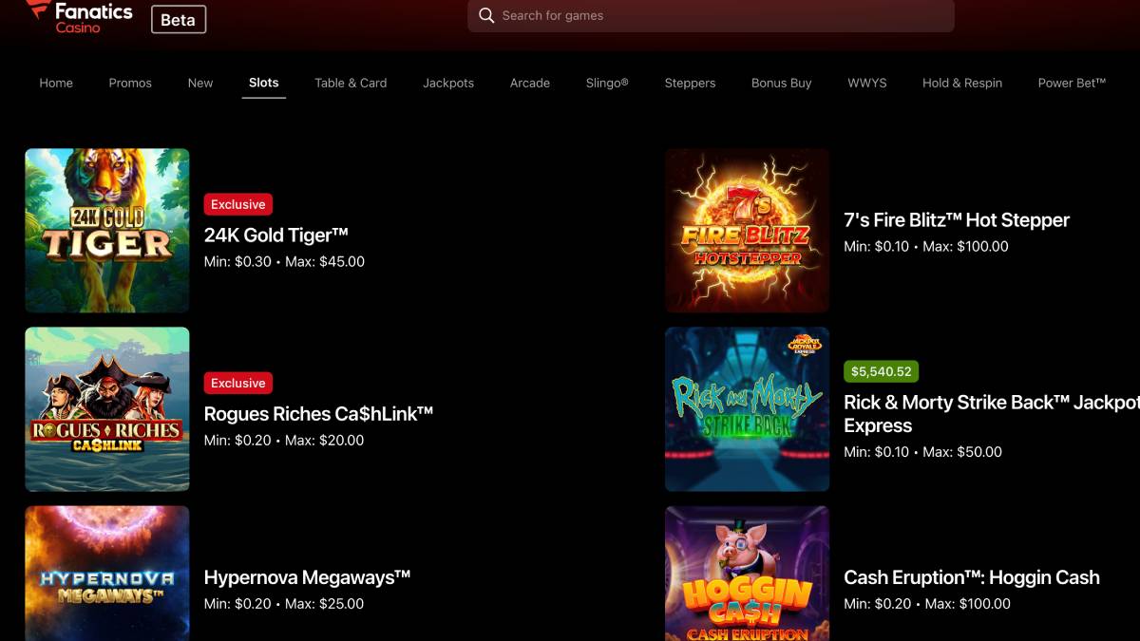Click 'Min: $0.20 • Max: $25.00' text
Screen dimensions: 1140x641
click(x=284, y=604)
